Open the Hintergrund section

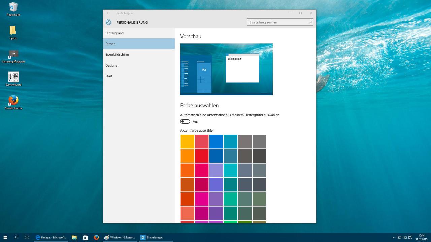click(139, 33)
